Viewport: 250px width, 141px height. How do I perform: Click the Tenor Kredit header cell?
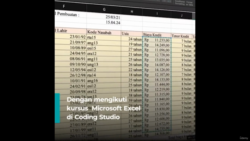(182, 36)
